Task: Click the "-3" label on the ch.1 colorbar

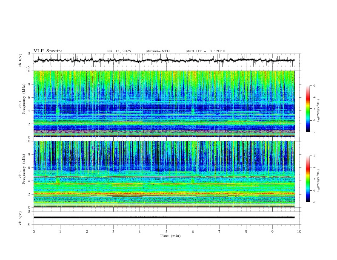Action: tap(314, 85)
